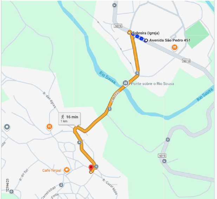The height and width of the screenshot is (199, 217).
Task: Click the Ponte sobre o Rio Sousa label
Action: tap(152, 83)
